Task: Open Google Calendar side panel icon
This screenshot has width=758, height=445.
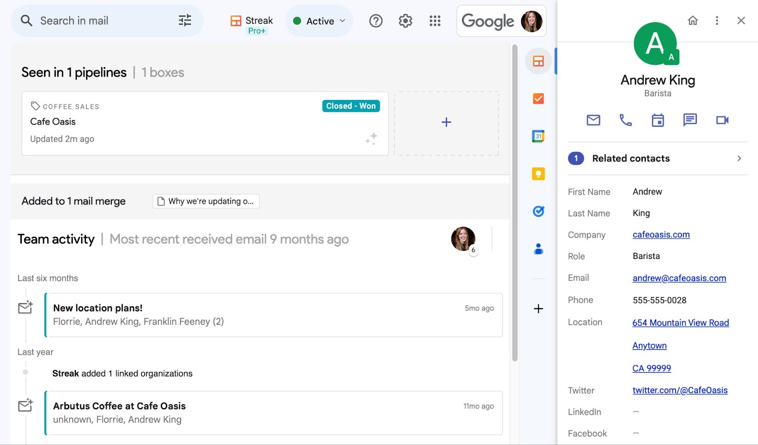Action: tap(538, 136)
